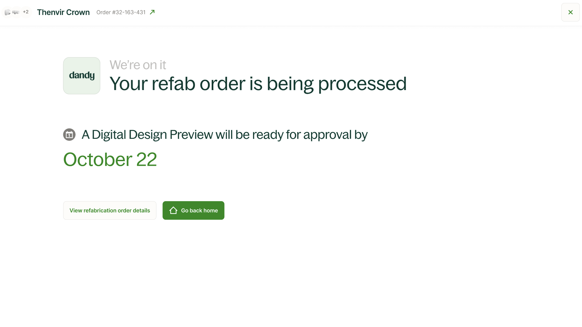Image resolution: width=582 pixels, height=327 pixels.
Task: Open the Order #32-163-431 link
Action: 121,12
